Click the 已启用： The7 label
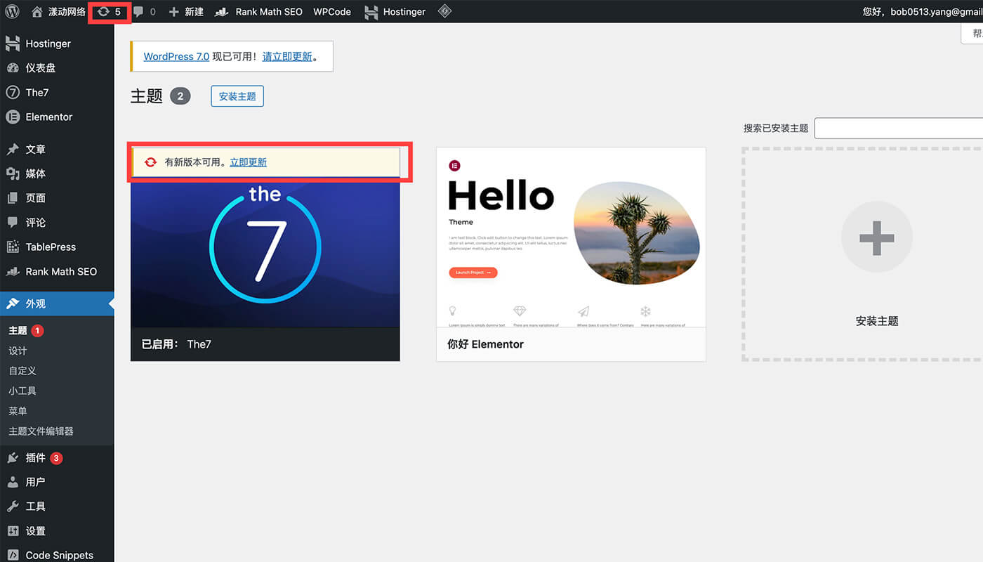 (176, 344)
